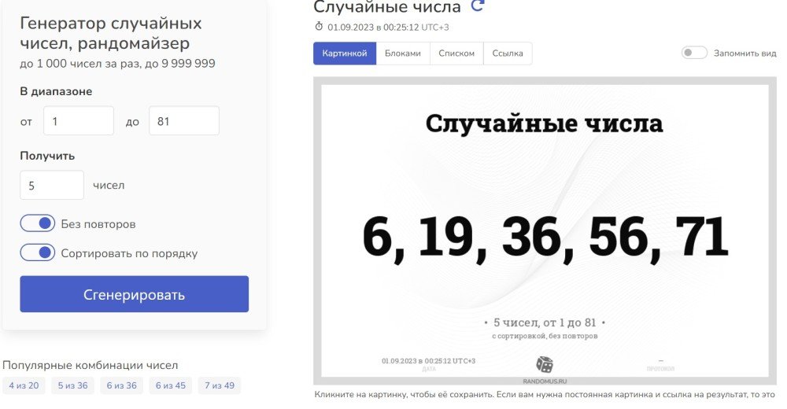
Task: Click the dice logo in the image
Action: point(545,364)
